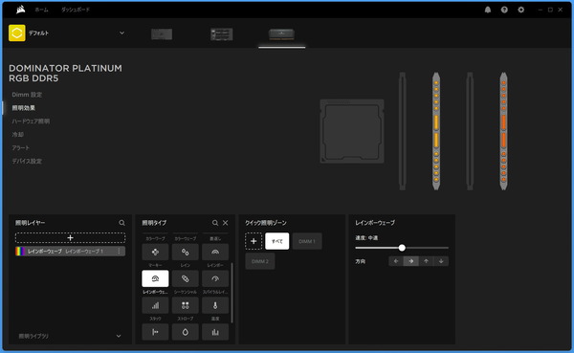
Task: Select the シーケンシャル lighting type icon
Action: 186,278
